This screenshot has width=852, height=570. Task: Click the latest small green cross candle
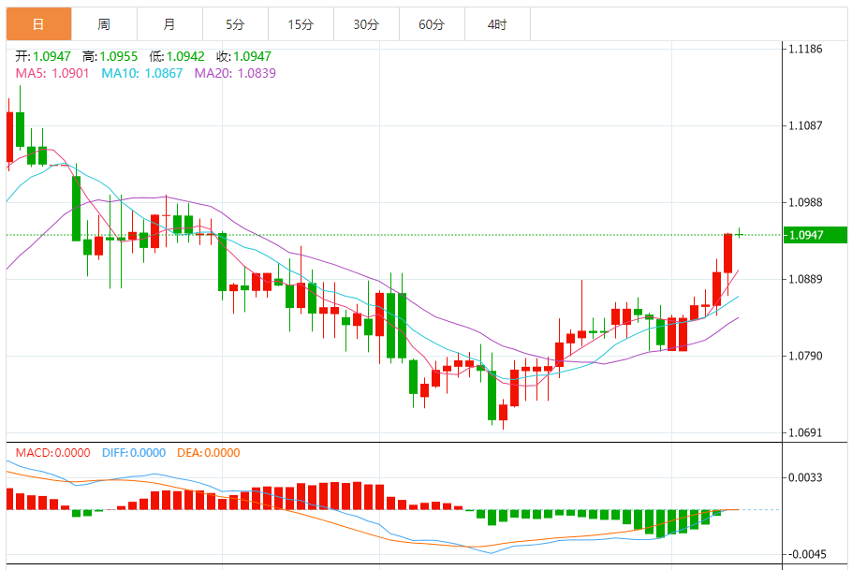(739, 234)
